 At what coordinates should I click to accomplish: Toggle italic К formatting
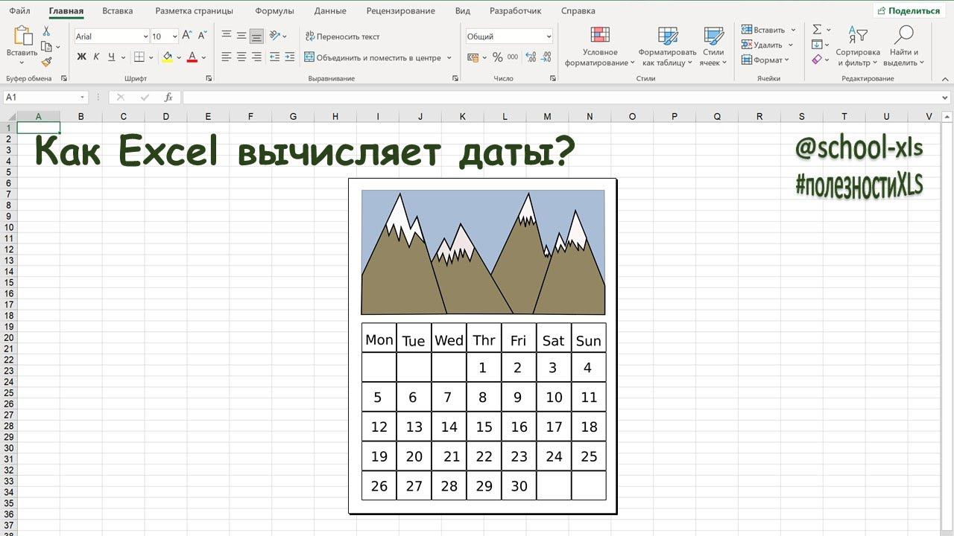pos(97,57)
